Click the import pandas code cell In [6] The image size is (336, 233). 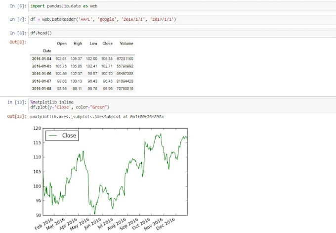[182, 6]
